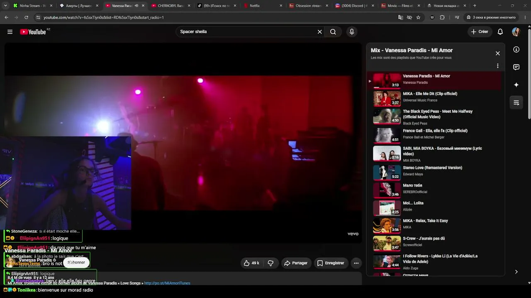
Task: Click the Enregistrer button
Action: click(331, 263)
